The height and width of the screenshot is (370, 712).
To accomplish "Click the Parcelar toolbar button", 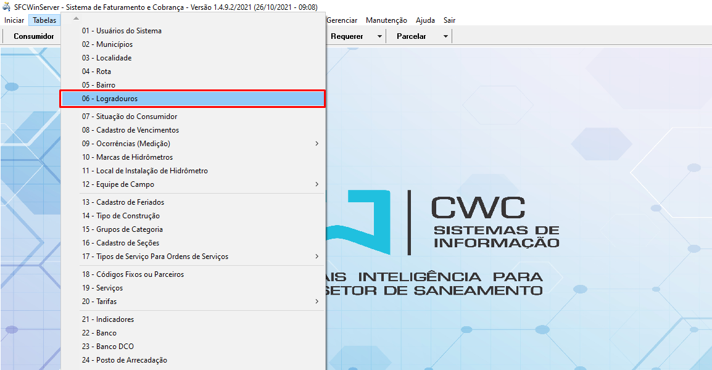I will pos(412,36).
